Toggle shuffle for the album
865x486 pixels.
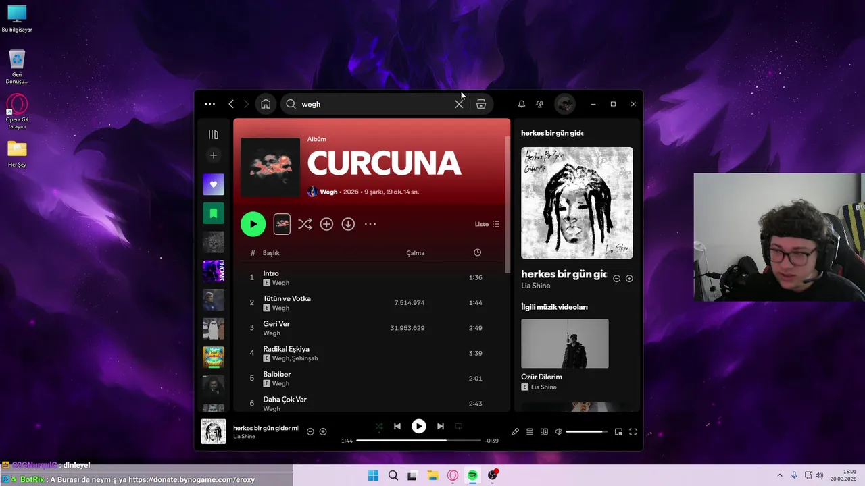pos(305,224)
